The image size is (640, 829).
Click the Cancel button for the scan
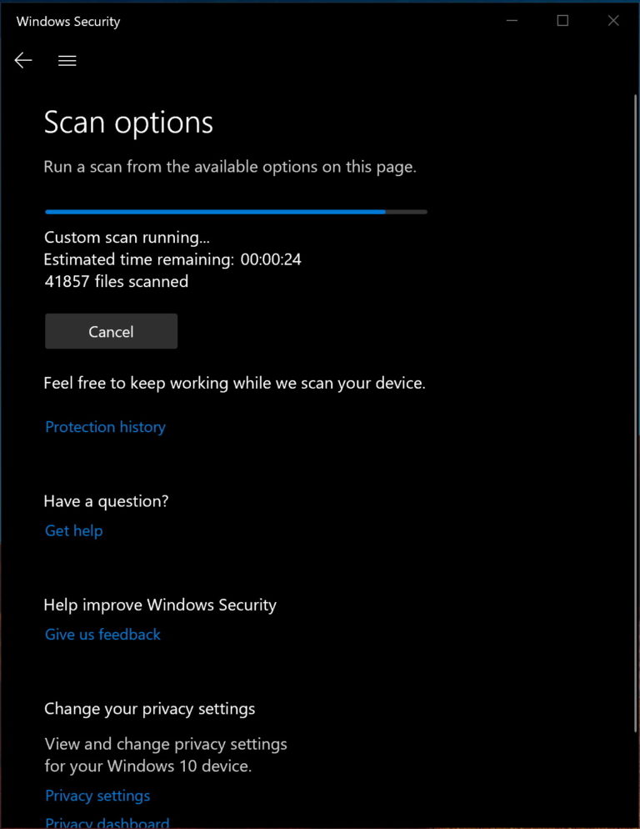click(x=110, y=331)
